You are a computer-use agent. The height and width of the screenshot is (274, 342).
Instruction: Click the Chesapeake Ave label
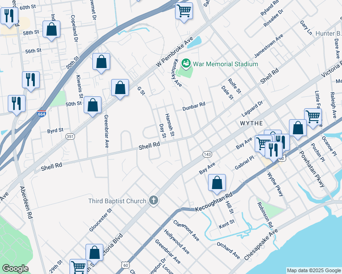click(x=261, y=244)
